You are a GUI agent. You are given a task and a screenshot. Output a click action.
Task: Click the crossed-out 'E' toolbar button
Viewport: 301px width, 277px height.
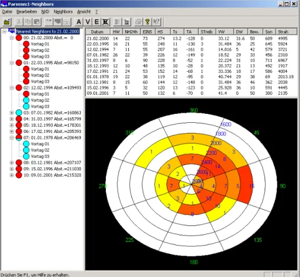105,22
